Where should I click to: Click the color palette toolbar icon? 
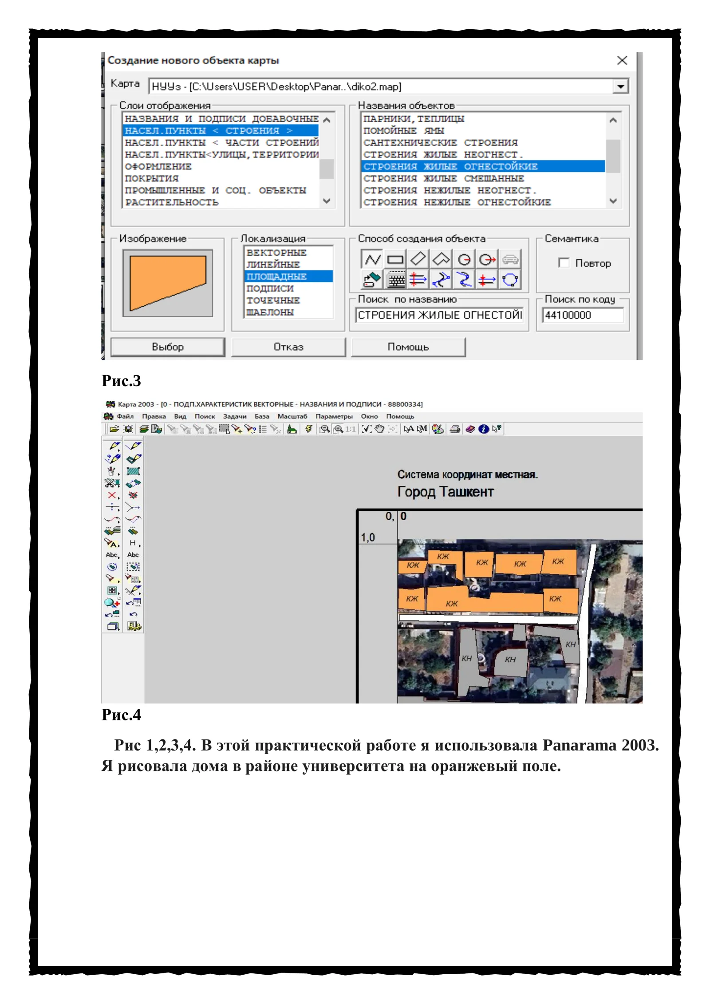pos(438,429)
